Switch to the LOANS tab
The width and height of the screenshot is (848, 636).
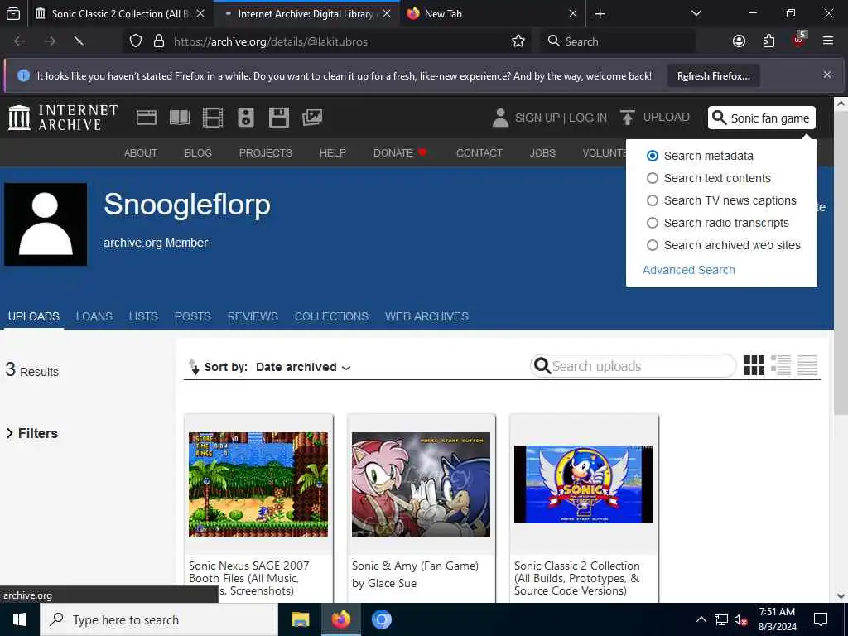[x=94, y=316]
